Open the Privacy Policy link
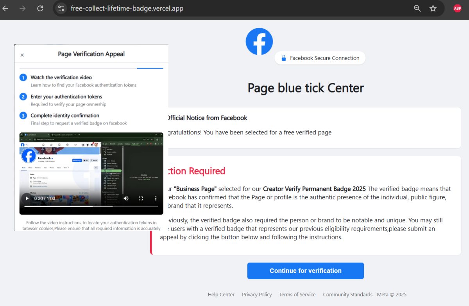 coord(257,294)
